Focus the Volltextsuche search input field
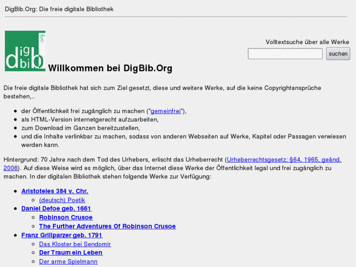This screenshot has width=356, height=267. 285,54
